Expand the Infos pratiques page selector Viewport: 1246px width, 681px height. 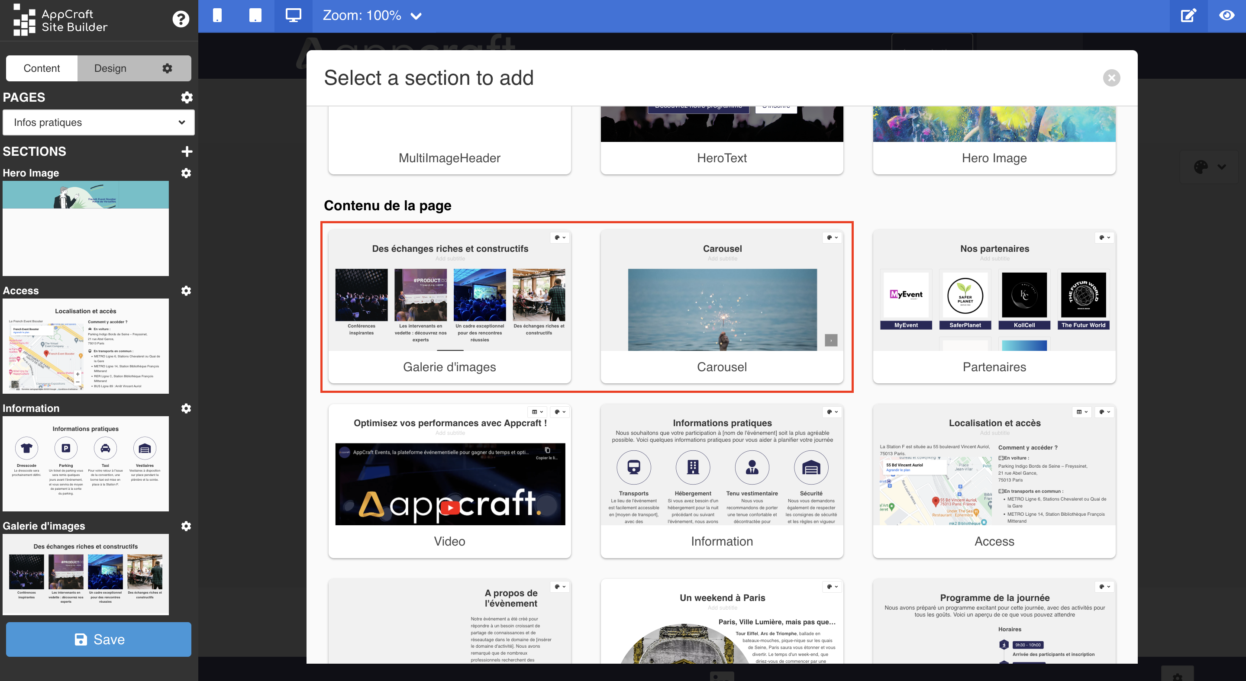point(99,122)
